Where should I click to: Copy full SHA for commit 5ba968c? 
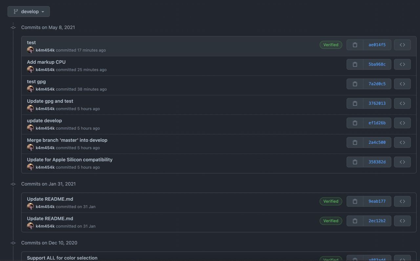[355, 64]
